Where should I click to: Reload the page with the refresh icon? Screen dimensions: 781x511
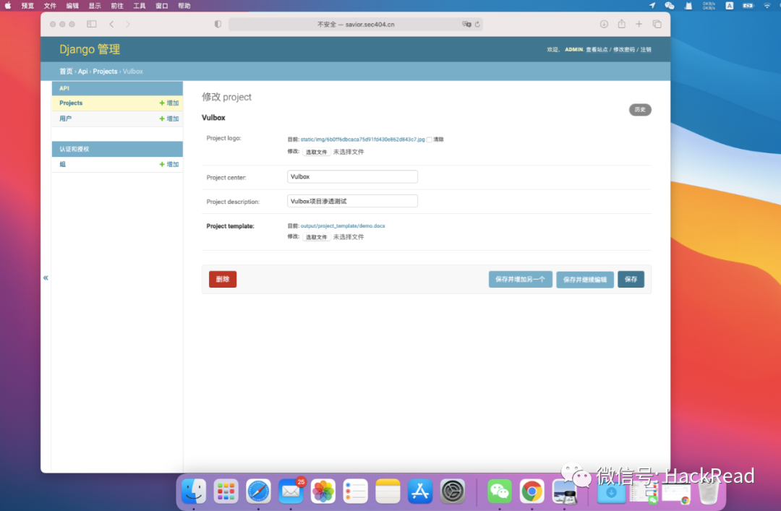point(478,24)
